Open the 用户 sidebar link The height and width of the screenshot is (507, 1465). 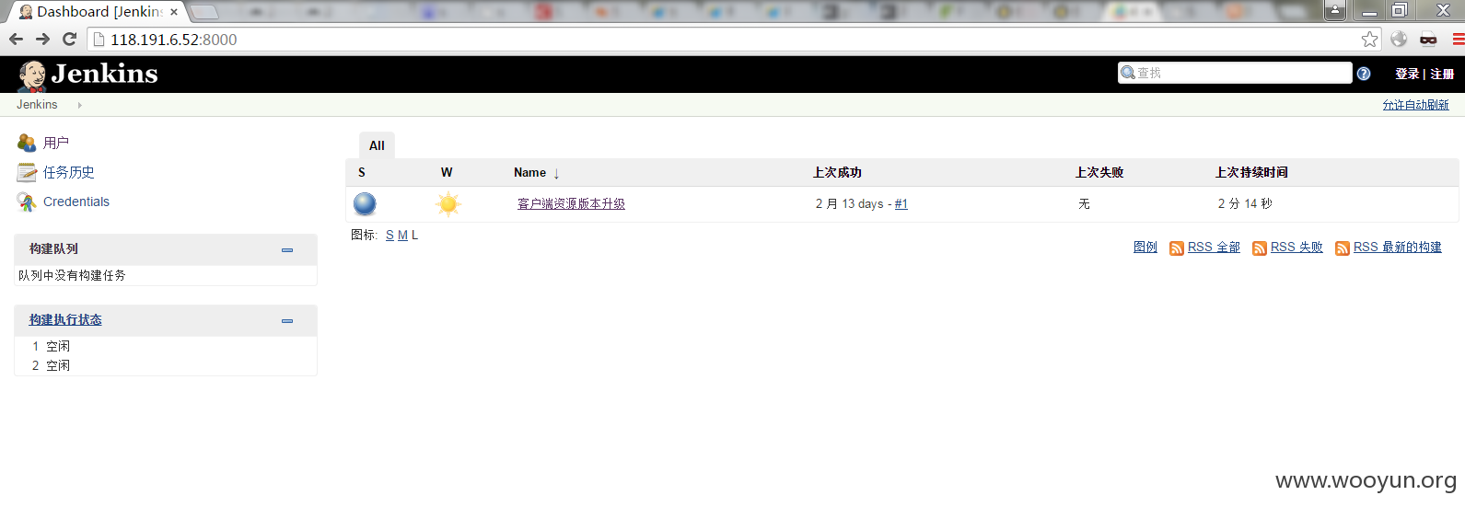[56, 143]
